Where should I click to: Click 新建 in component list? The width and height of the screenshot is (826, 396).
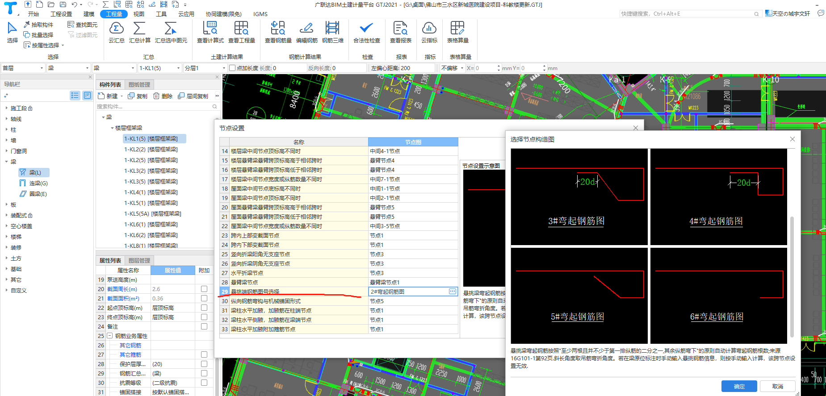(x=109, y=96)
